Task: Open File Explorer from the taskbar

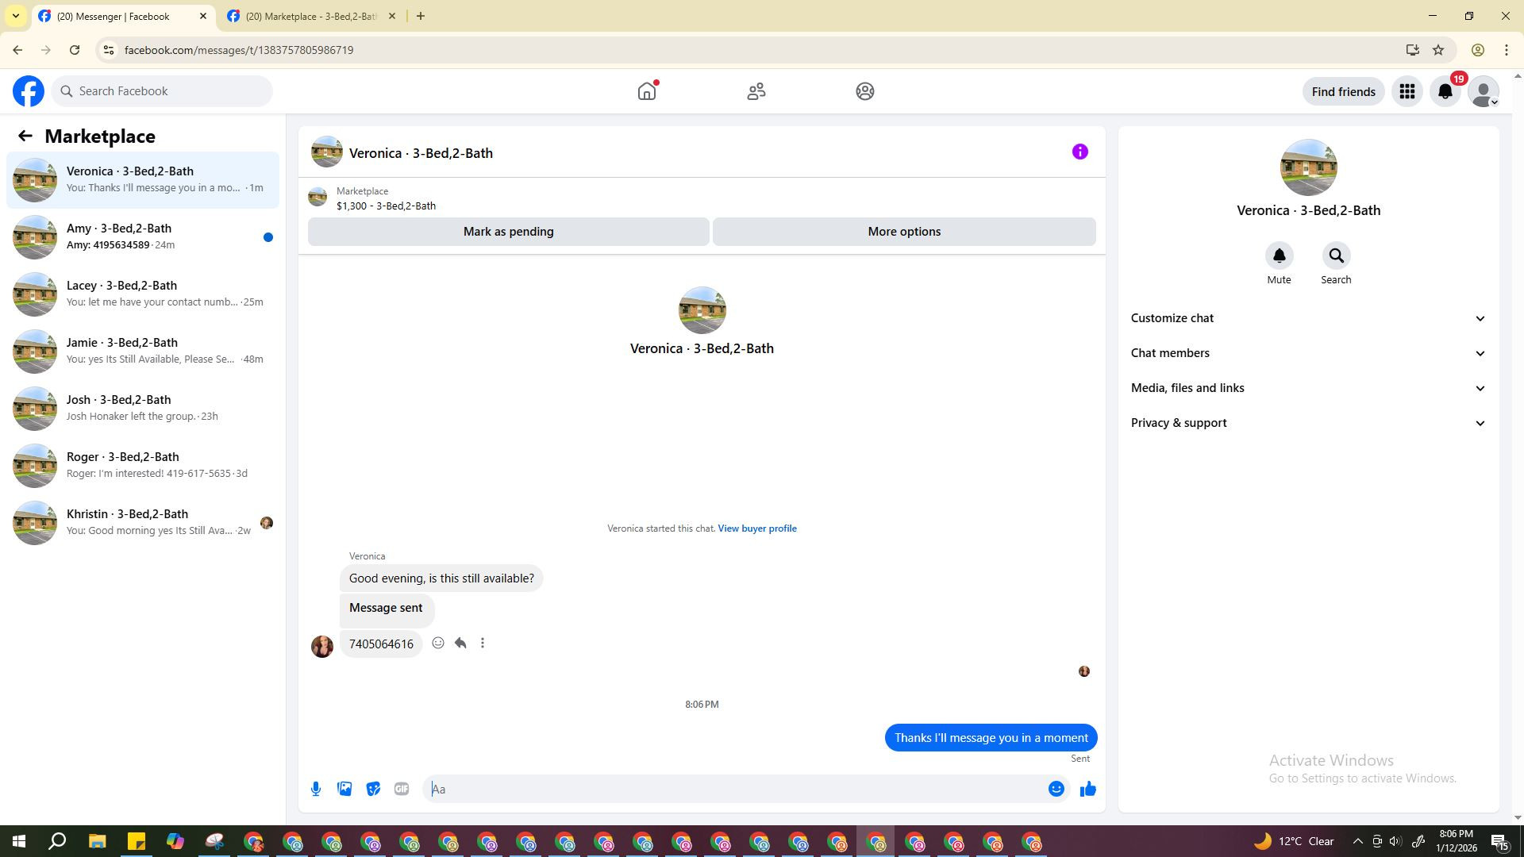Action: pyautogui.click(x=97, y=841)
